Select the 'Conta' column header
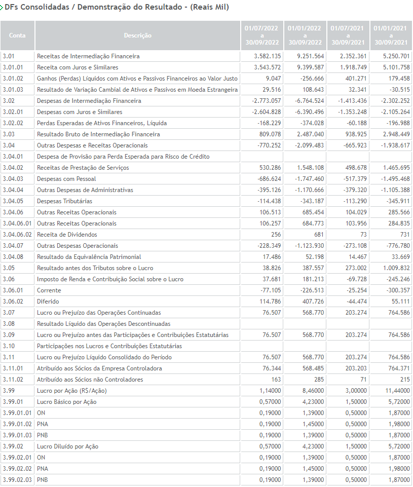 [17, 35]
